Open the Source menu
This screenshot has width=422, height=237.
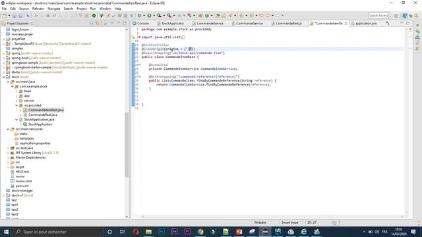[24, 9]
